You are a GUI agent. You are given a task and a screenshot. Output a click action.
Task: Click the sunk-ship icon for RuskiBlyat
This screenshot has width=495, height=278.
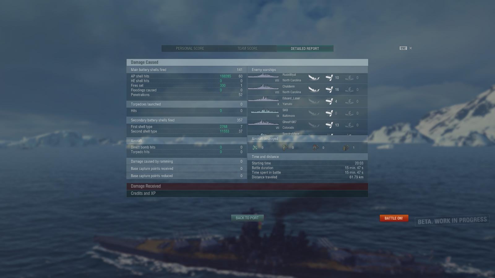point(314,78)
